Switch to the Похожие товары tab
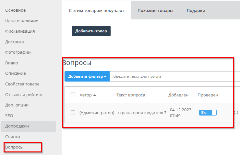 pos(155,10)
